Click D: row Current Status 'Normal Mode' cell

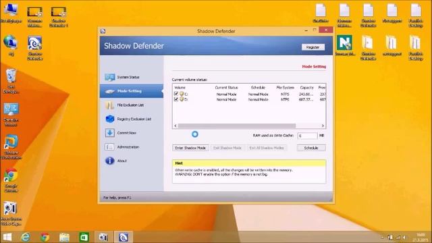[x=226, y=100]
